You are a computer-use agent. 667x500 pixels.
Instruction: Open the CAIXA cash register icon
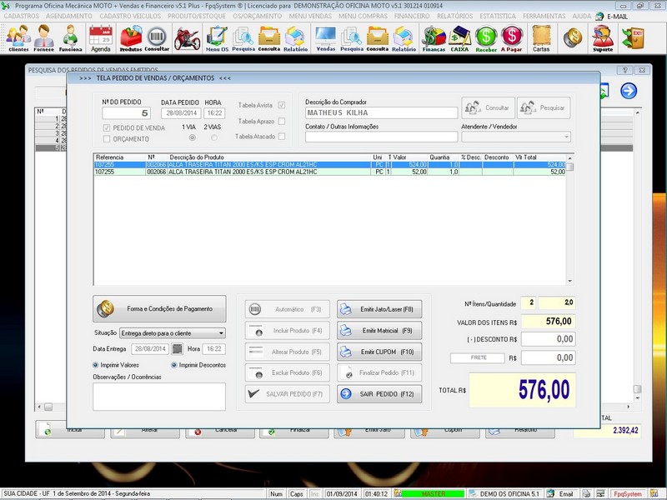tap(459, 38)
